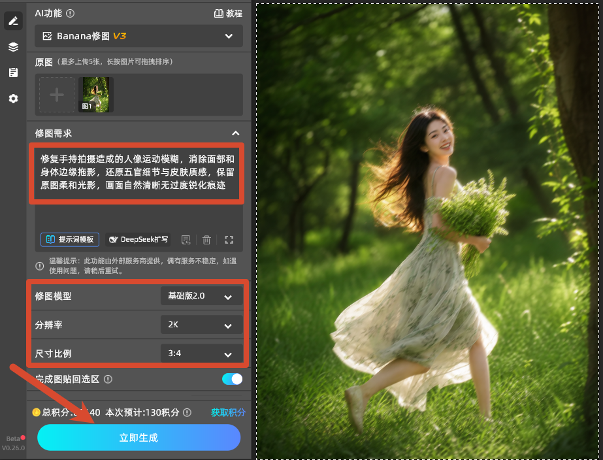Click the 立即生成 button
The image size is (603, 460).
[x=139, y=438]
